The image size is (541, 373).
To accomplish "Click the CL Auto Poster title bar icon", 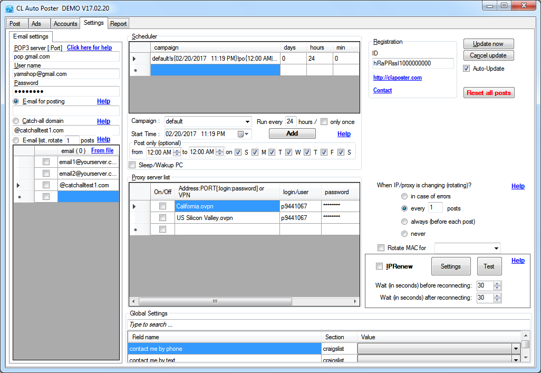I will tap(9, 8).
